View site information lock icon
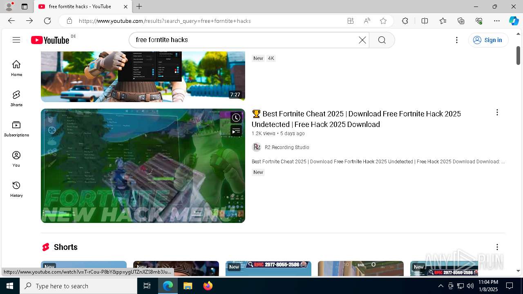The width and height of the screenshot is (523, 294). pyautogui.click(x=69, y=21)
